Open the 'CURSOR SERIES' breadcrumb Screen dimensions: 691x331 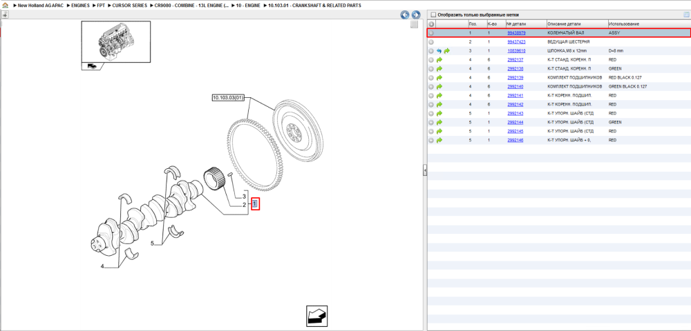click(130, 6)
